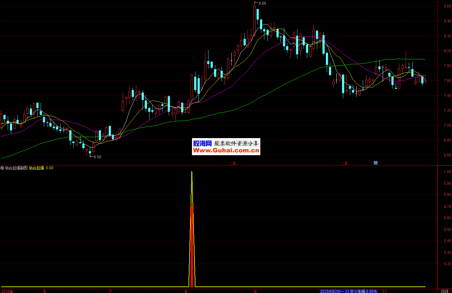Click the 股海网 logo text

click(x=202, y=143)
